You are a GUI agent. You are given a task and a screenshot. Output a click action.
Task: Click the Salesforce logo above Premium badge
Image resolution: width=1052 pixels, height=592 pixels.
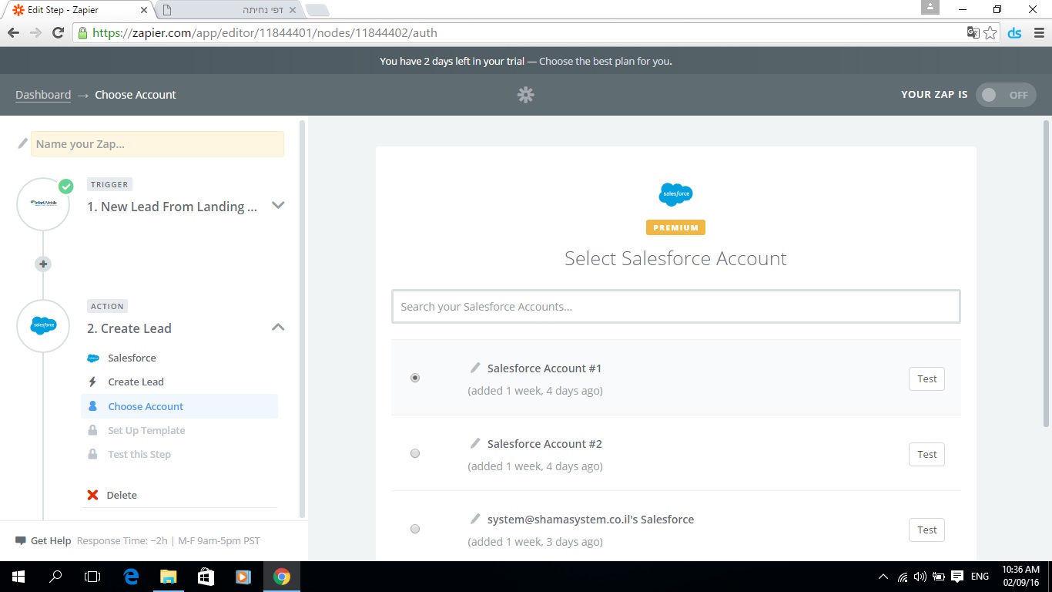(x=675, y=194)
